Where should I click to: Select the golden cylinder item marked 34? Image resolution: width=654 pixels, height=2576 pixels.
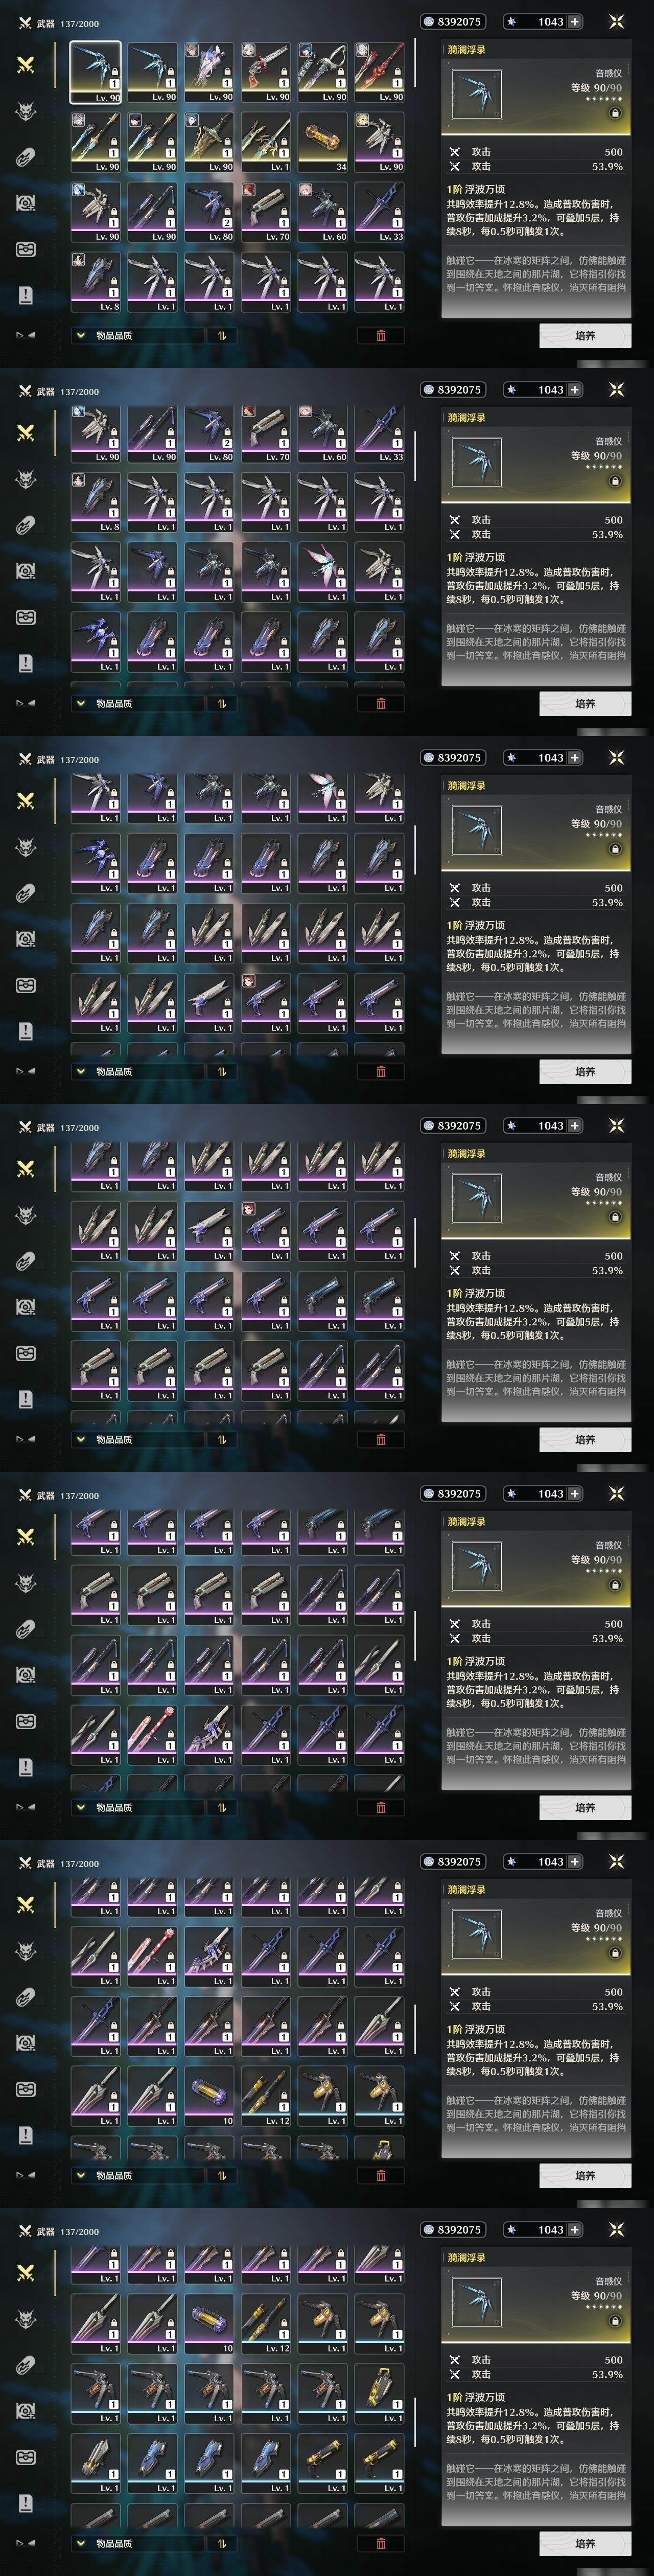pos(322,142)
